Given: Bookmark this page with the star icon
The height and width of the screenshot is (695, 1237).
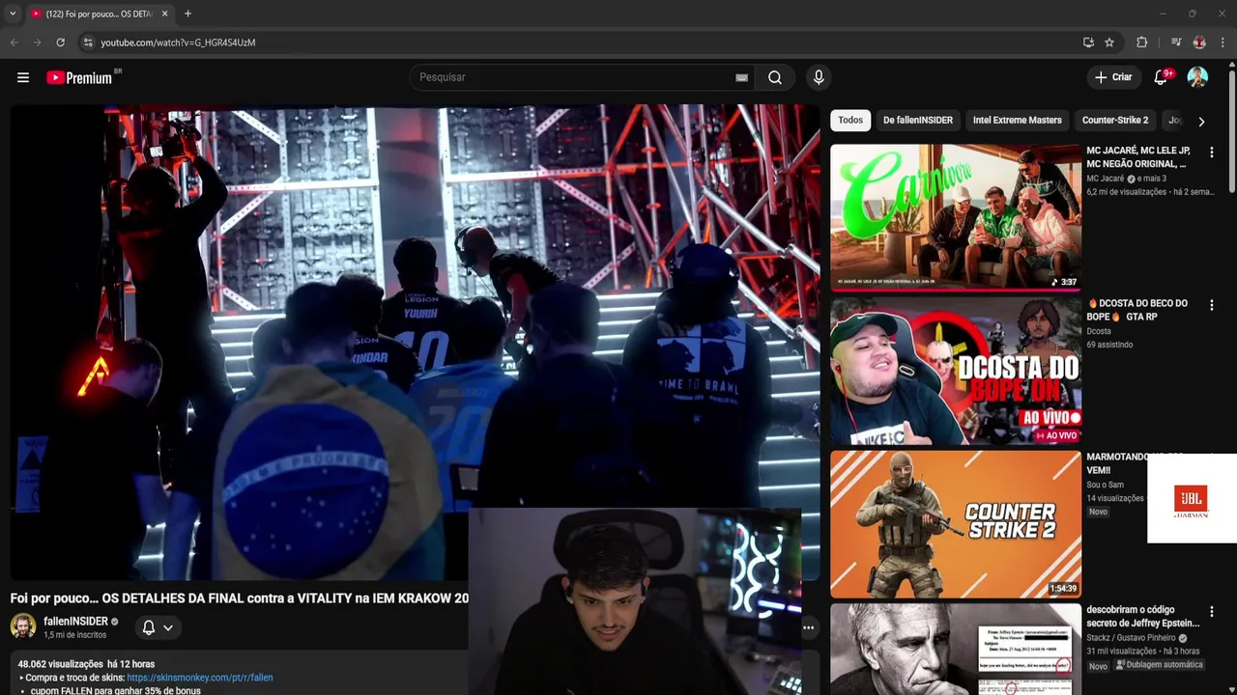Looking at the screenshot, I should [1109, 42].
